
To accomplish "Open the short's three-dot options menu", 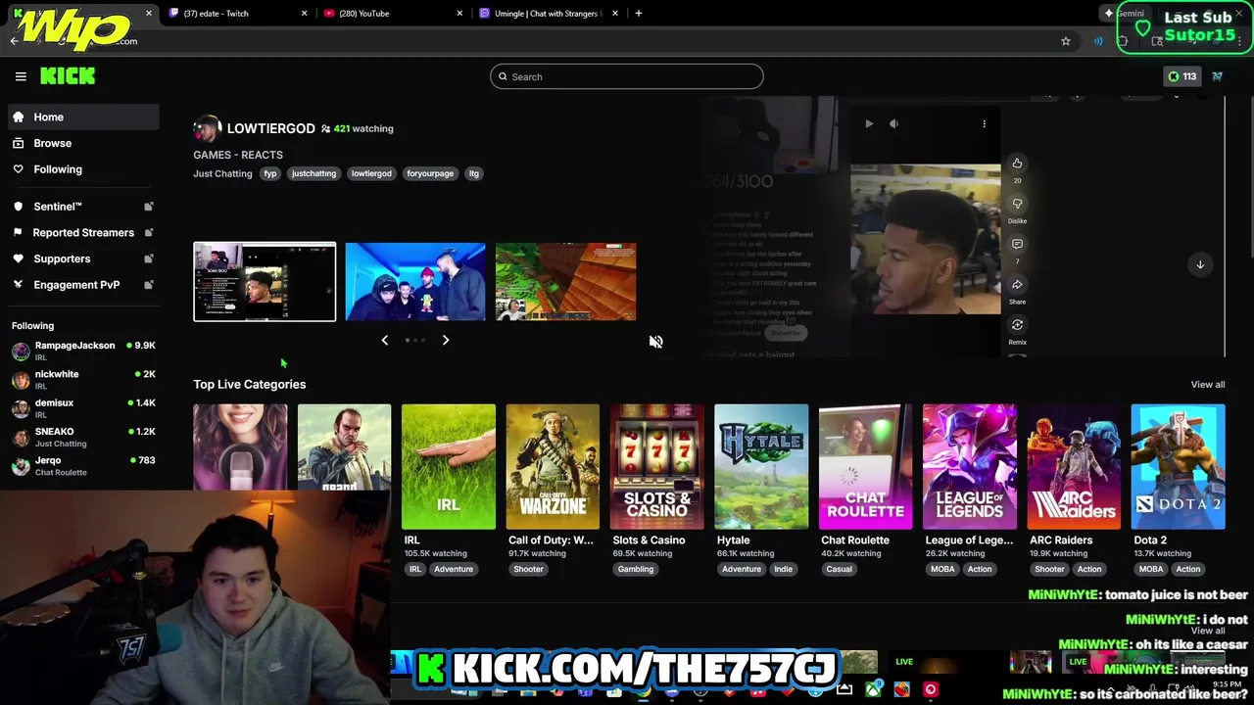I will [985, 123].
